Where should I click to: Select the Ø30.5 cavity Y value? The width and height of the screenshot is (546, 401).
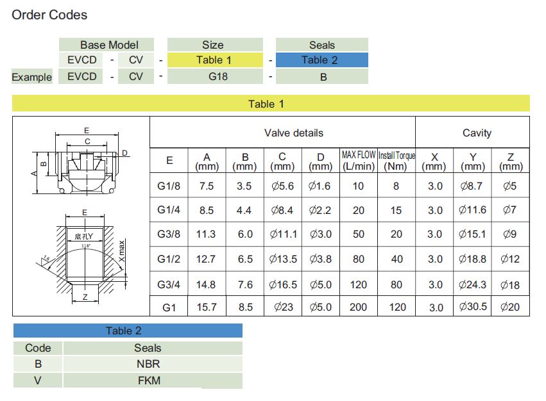[472, 307]
